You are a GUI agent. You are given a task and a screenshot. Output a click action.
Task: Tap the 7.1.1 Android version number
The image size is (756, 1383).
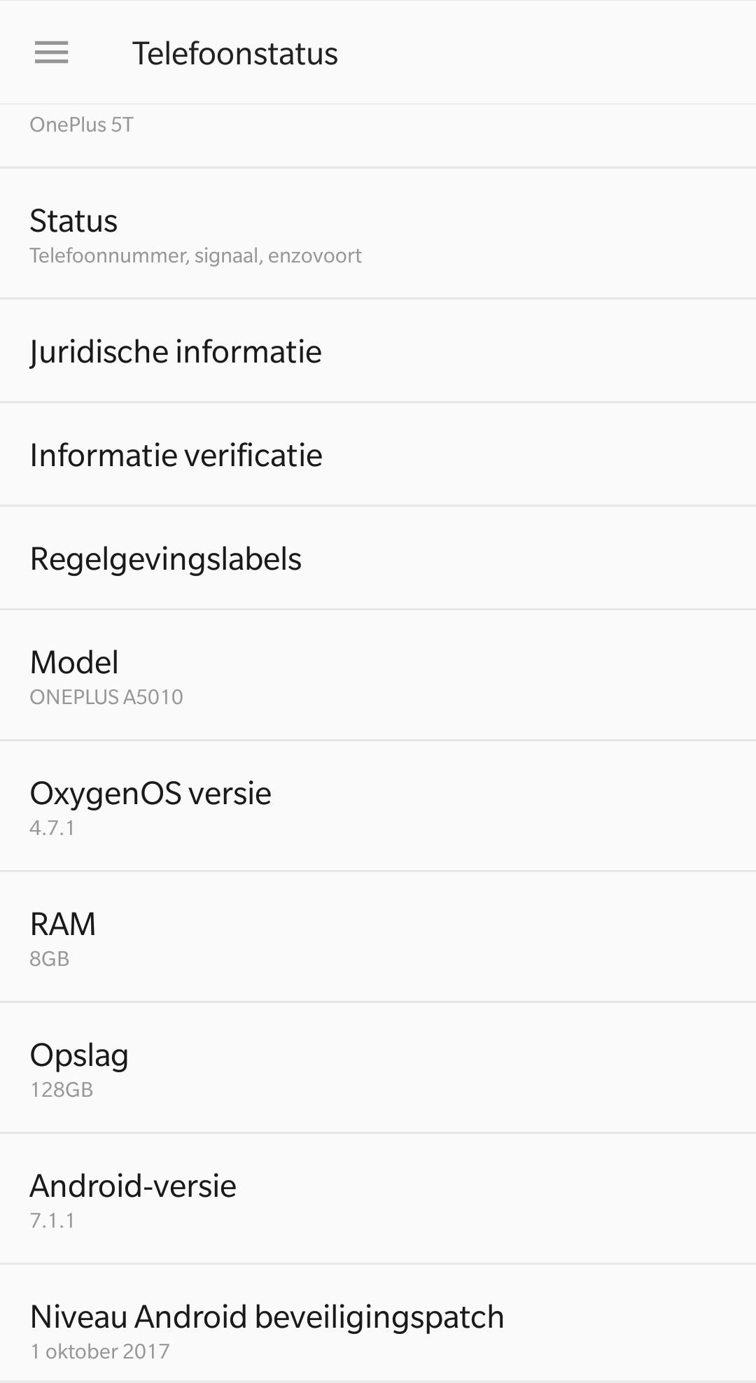[x=52, y=1221]
